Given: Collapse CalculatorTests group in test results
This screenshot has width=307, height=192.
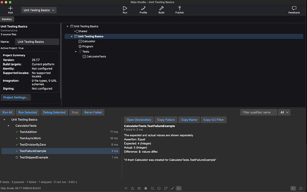Looking at the screenshot, I should tap(8, 126).
